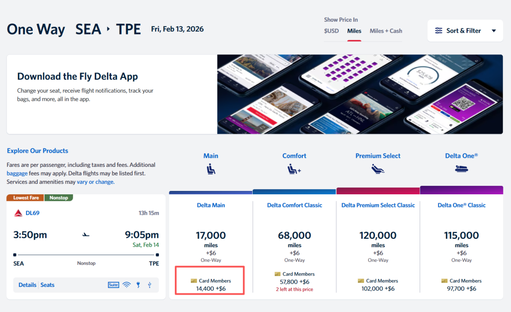
Task: Switch price display to $USD
Action: 331,31
